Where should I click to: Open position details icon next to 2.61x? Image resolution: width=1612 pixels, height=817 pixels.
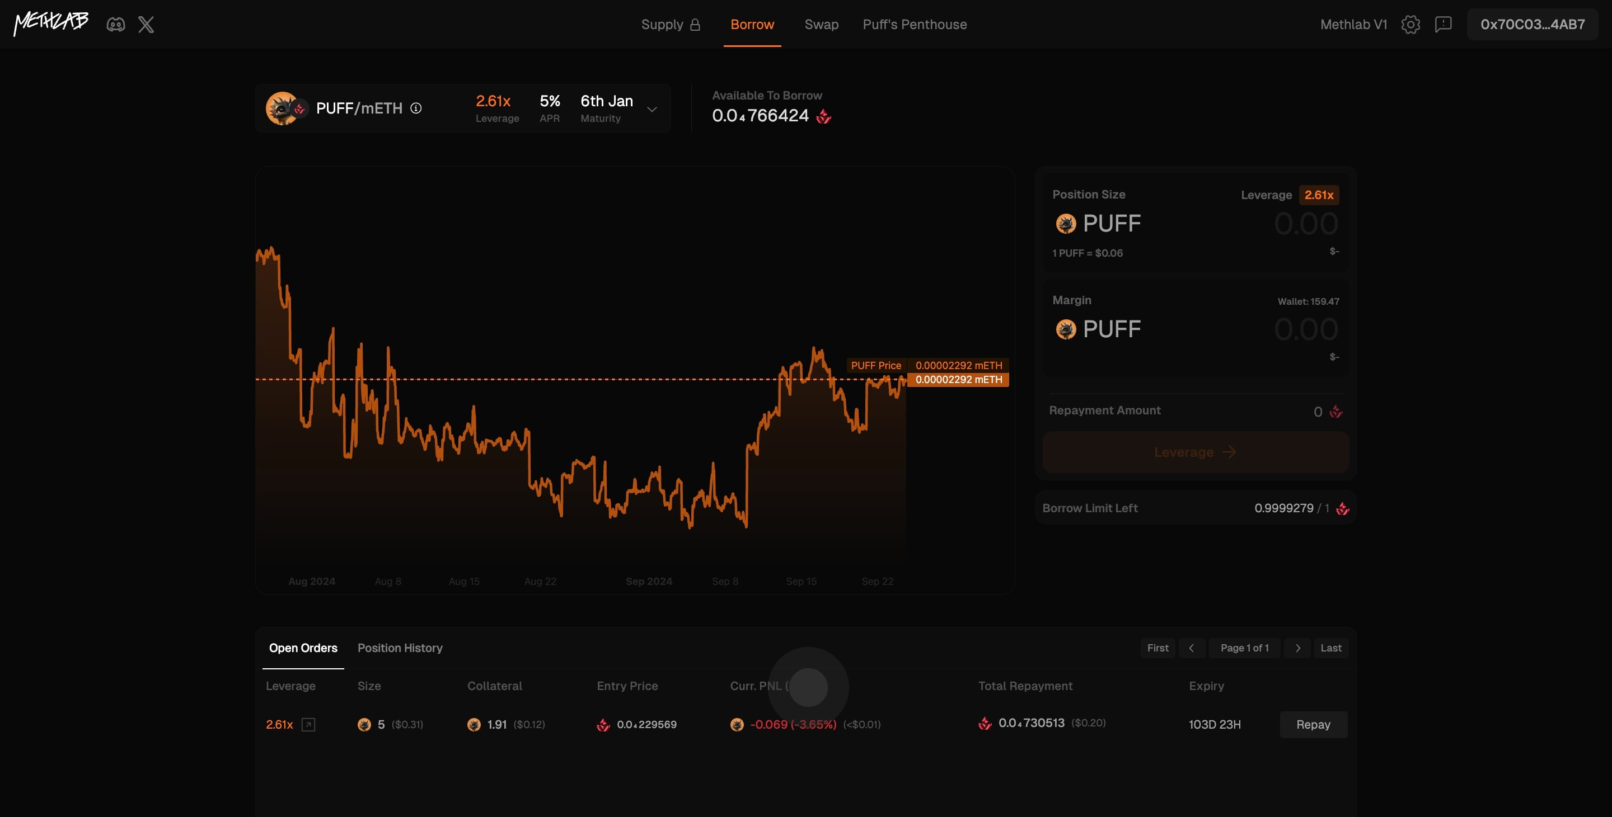pyautogui.click(x=308, y=725)
